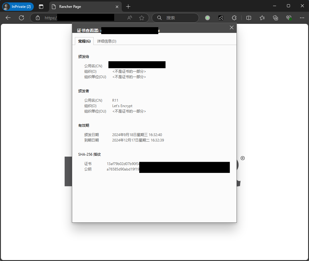Click the public key fingerprint a76585d90abd19f19
The width and height of the screenshot is (309, 261).
pyautogui.click(x=123, y=169)
